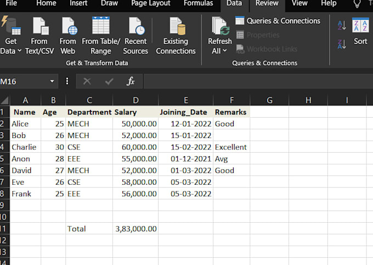Select the Joining_Date header cell
Image resolution: width=373 pixels, height=265 pixels.
[x=186, y=112]
